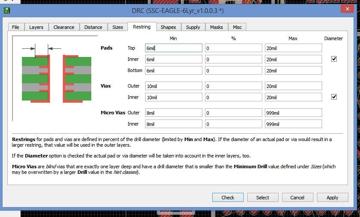Viewport: 360px width, 217px height.
Task: Select the Distance tab
Action: (93, 27)
